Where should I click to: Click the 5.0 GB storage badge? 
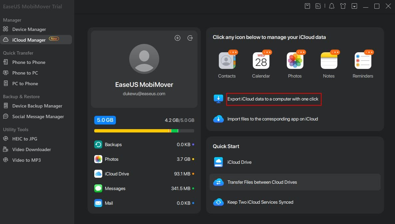(x=105, y=120)
